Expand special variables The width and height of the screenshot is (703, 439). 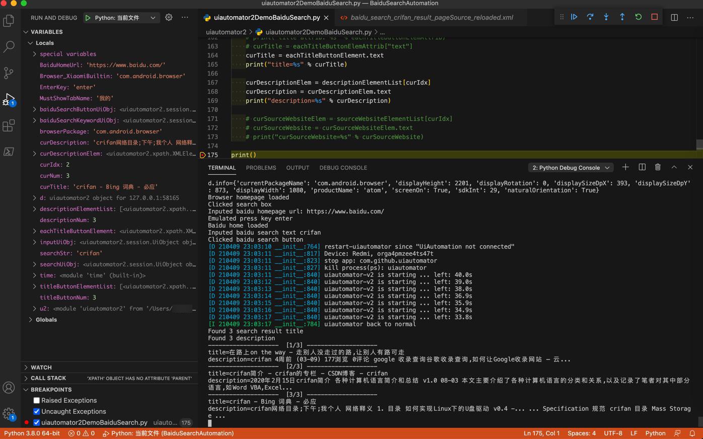[34, 54]
